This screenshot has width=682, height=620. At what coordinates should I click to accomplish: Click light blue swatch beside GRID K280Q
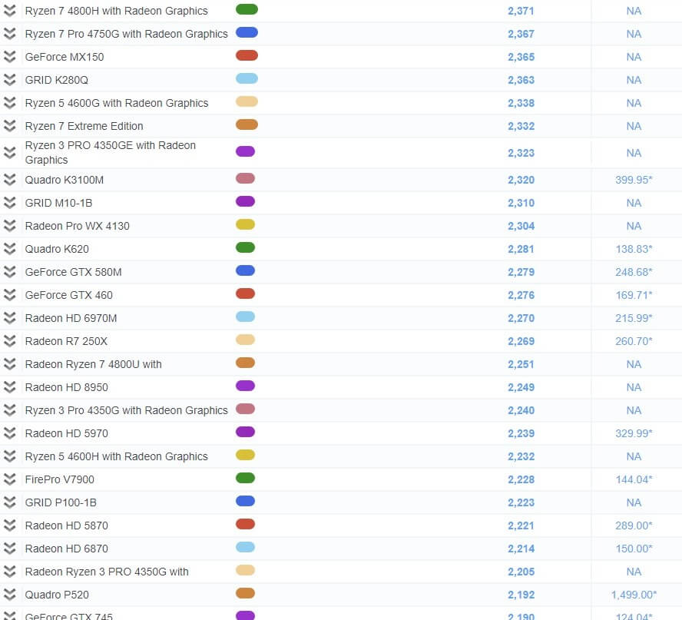click(x=247, y=78)
